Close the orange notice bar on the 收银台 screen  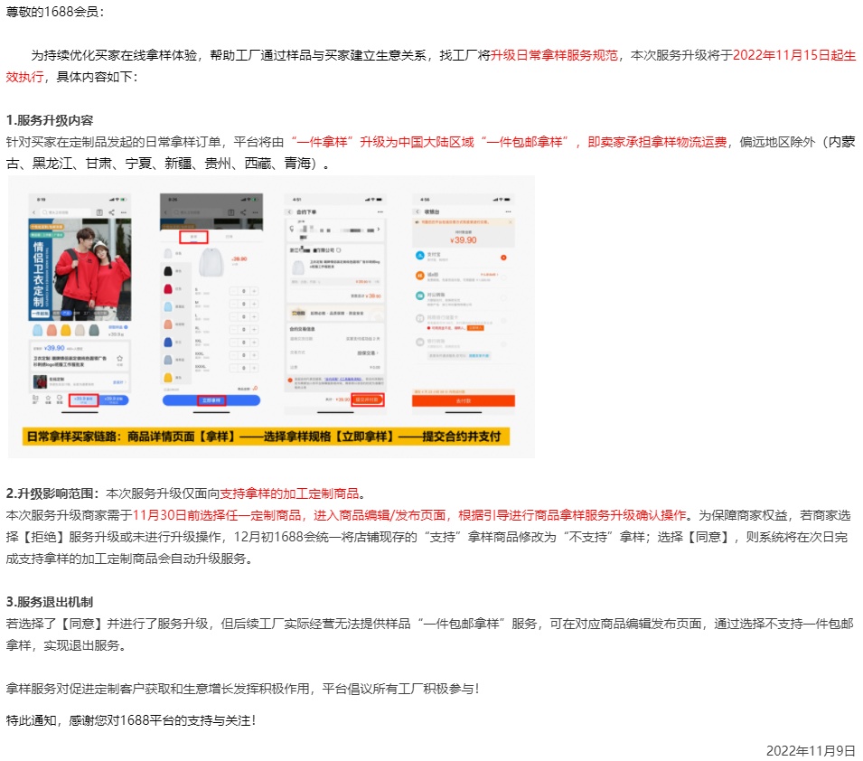(x=511, y=222)
